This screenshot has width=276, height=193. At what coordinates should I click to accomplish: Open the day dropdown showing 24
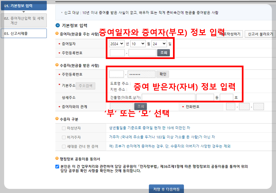click(x=158, y=44)
